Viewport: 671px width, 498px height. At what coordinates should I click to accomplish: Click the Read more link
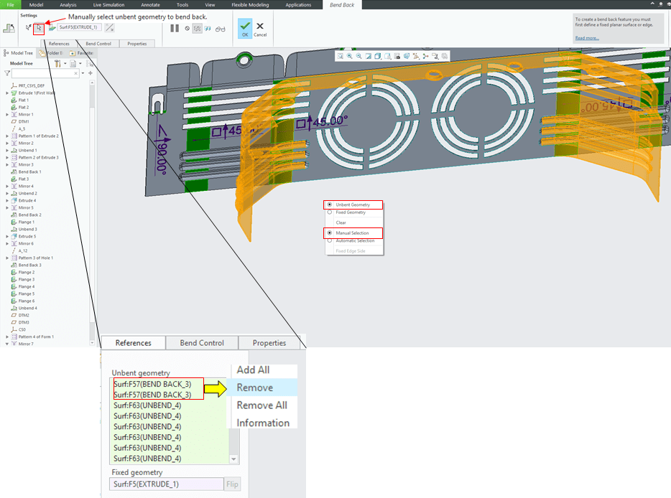587,38
